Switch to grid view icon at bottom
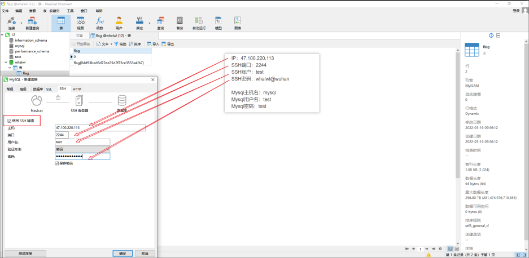This screenshot has height=258, width=529. pos(451,248)
